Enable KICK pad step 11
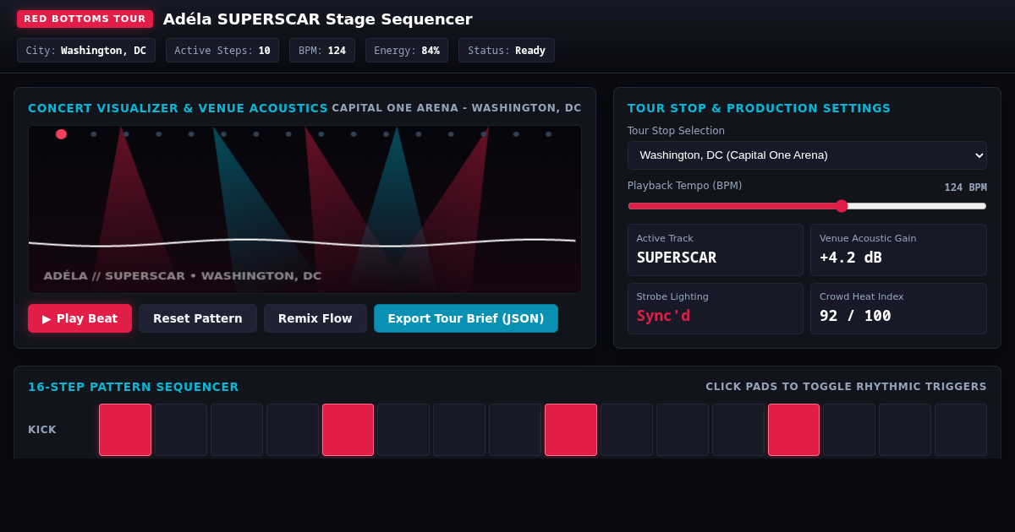Screen dimensions: 1015x532 coord(683,430)
